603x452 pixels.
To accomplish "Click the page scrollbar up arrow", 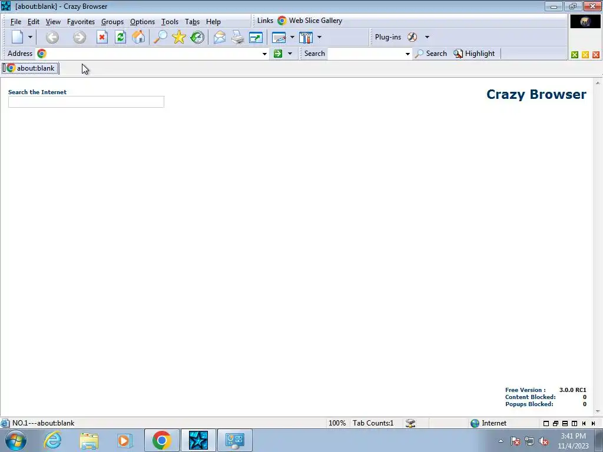I will pyautogui.click(x=598, y=82).
